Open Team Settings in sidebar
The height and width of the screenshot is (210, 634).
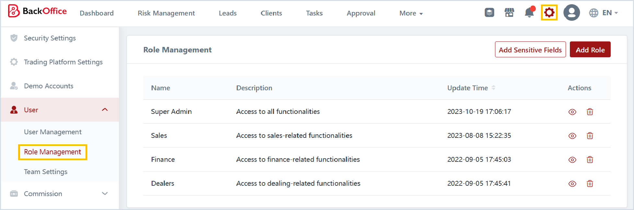pyautogui.click(x=46, y=172)
